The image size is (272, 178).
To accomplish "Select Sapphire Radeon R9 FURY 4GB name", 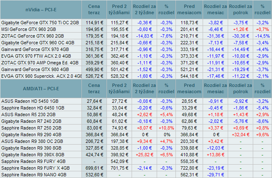I will [33, 162].
